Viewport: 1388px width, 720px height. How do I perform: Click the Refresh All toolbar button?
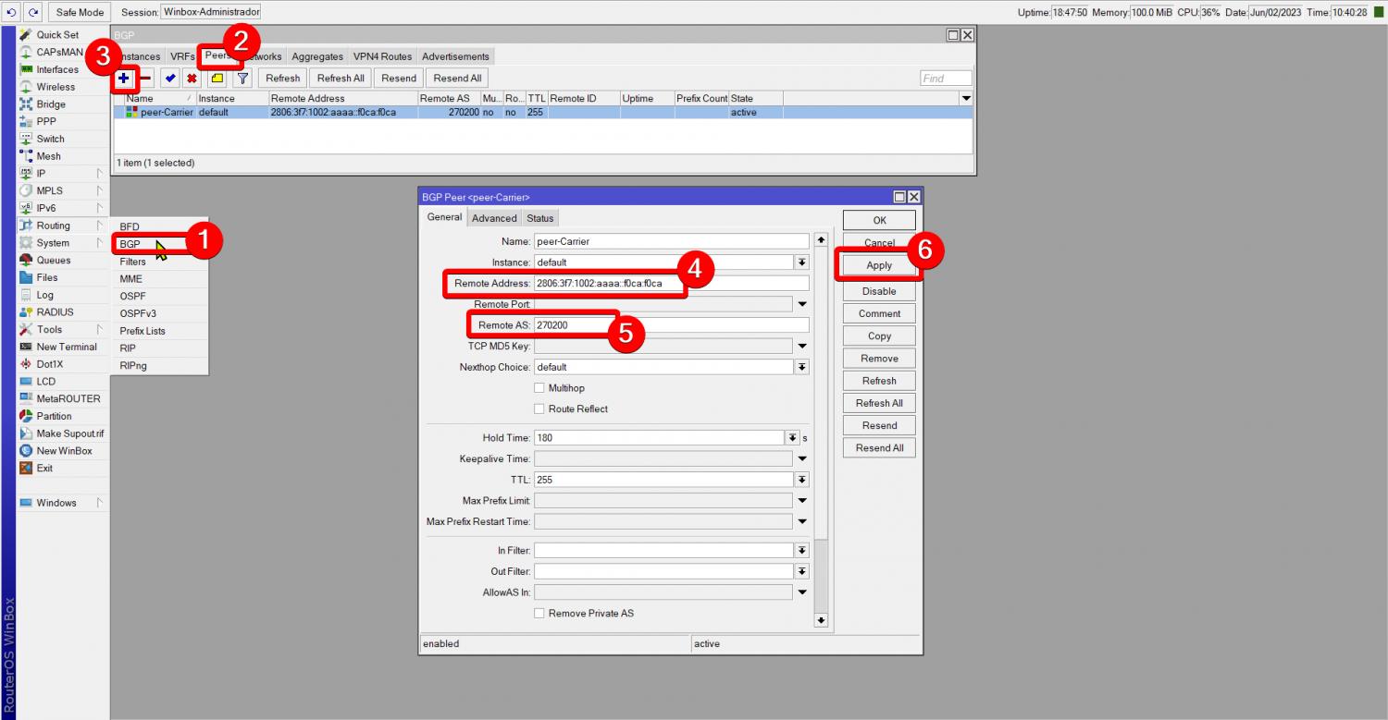(x=341, y=79)
